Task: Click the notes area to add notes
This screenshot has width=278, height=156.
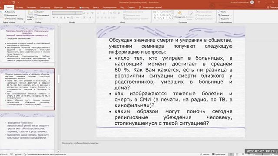Action: tap(169, 143)
